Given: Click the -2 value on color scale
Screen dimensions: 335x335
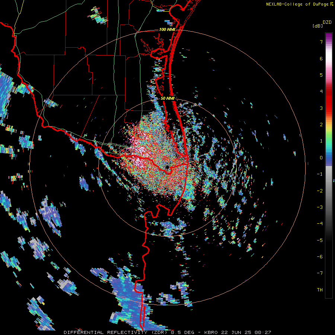Looking at the screenshot, I should click(x=320, y=191).
